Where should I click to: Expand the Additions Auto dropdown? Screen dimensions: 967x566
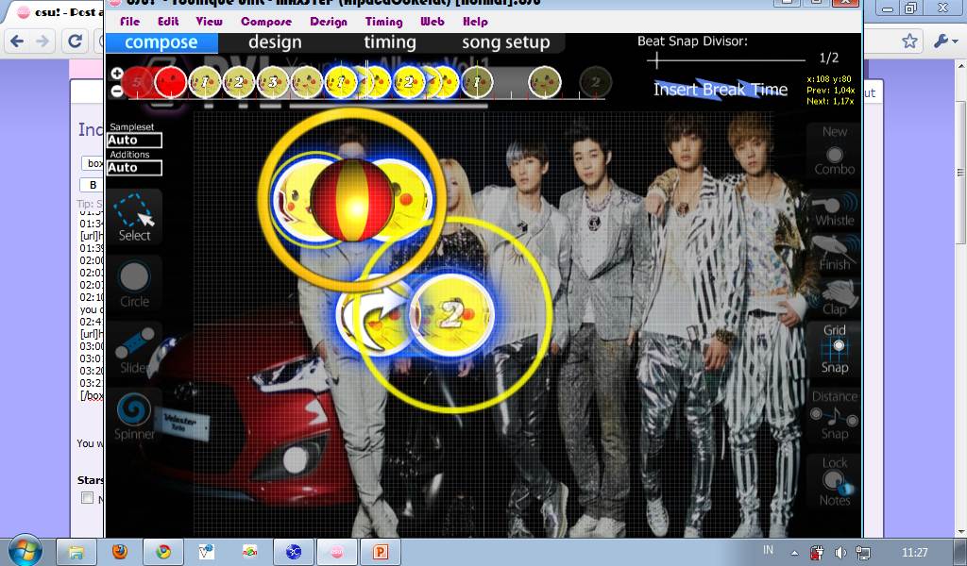(x=134, y=168)
